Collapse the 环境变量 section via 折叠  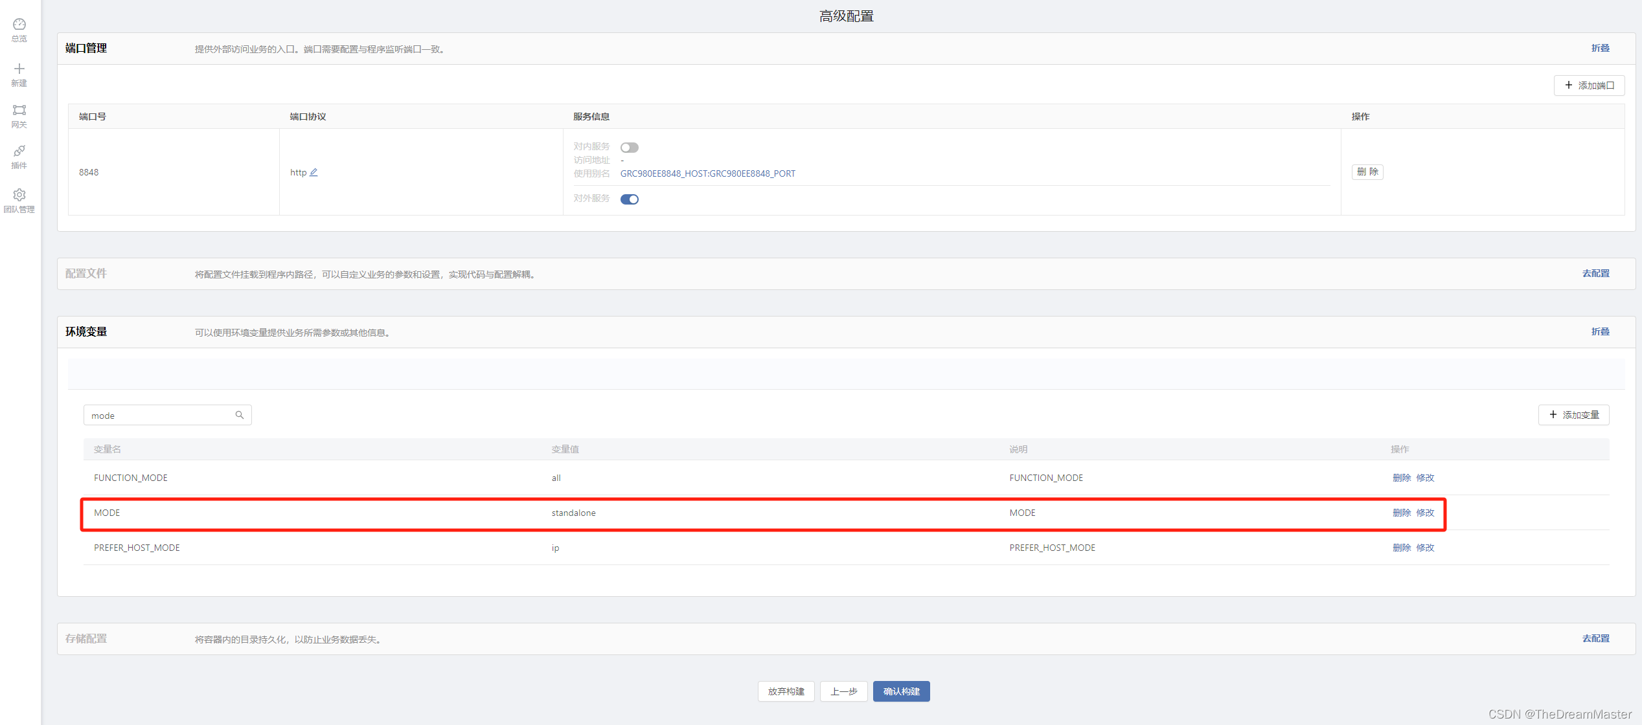click(1600, 331)
